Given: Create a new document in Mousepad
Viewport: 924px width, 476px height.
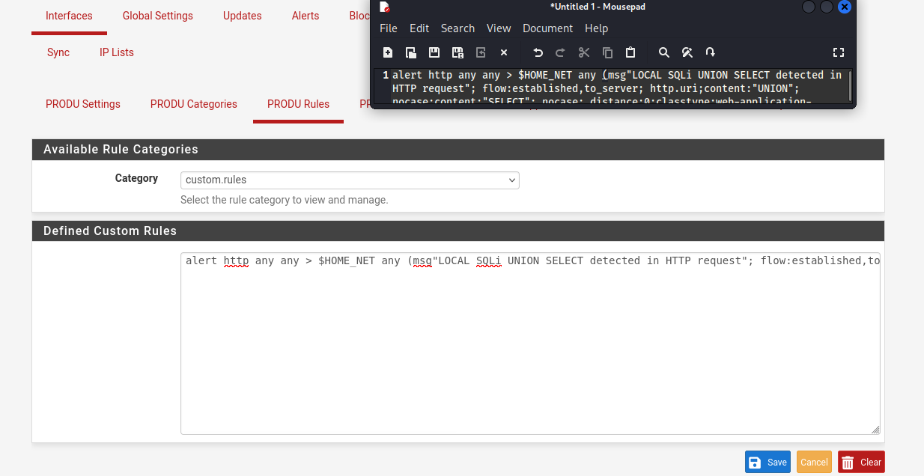Looking at the screenshot, I should [388, 52].
